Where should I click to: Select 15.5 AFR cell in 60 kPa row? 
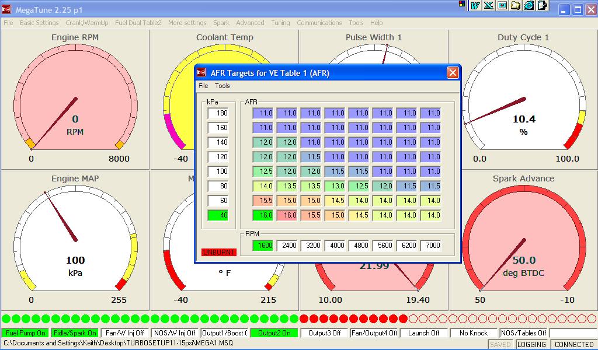point(263,200)
